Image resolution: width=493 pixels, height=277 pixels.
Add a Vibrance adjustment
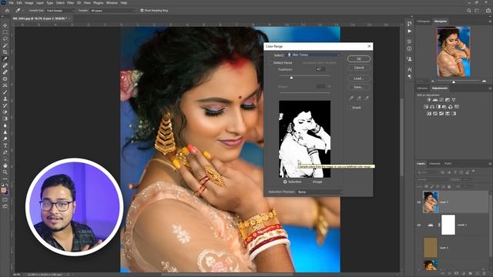454,100
